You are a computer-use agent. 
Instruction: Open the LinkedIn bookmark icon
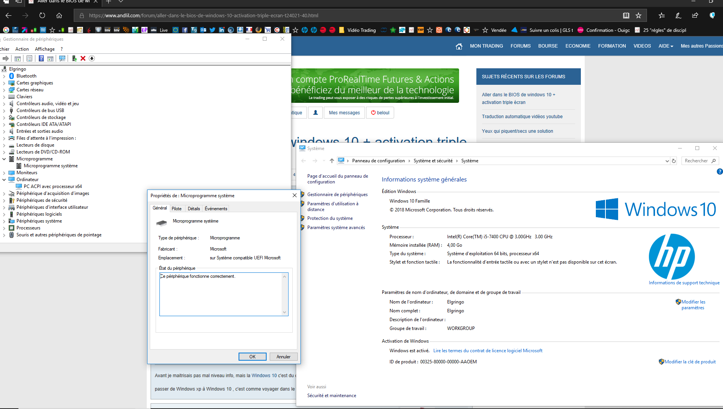tap(222, 30)
